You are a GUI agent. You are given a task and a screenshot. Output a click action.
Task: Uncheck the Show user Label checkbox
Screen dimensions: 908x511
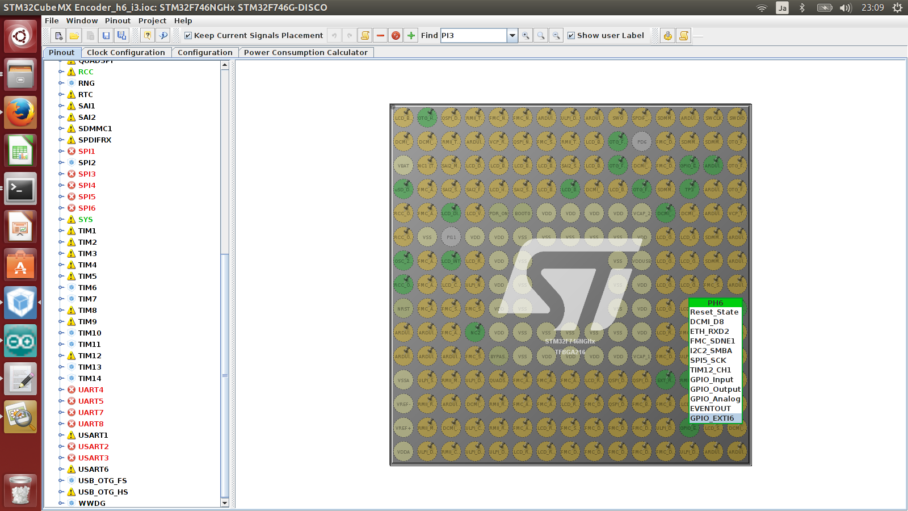coord(571,36)
